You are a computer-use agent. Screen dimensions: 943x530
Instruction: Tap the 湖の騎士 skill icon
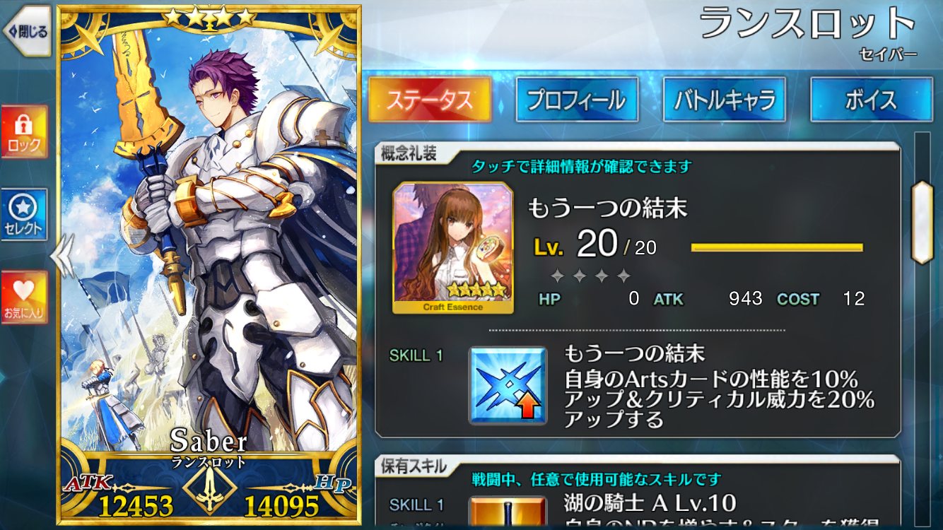[508, 514]
